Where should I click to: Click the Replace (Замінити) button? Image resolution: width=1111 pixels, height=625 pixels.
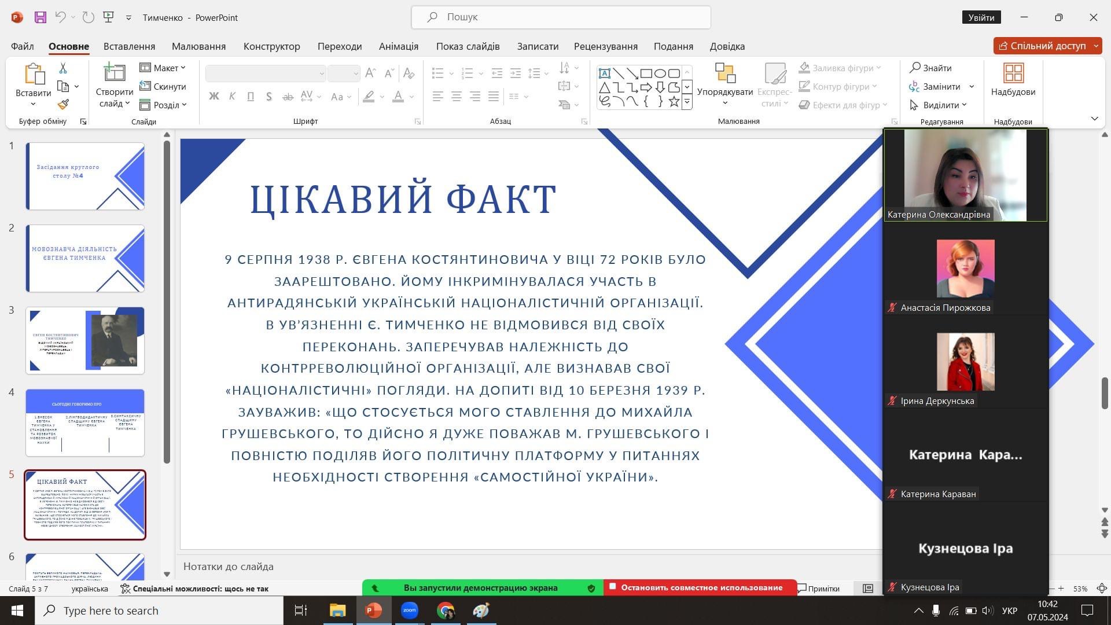click(x=935, y=86)
